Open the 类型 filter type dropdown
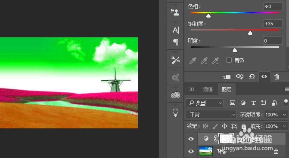289x158 pixels. pyautogui.click(x=205, y=103)
